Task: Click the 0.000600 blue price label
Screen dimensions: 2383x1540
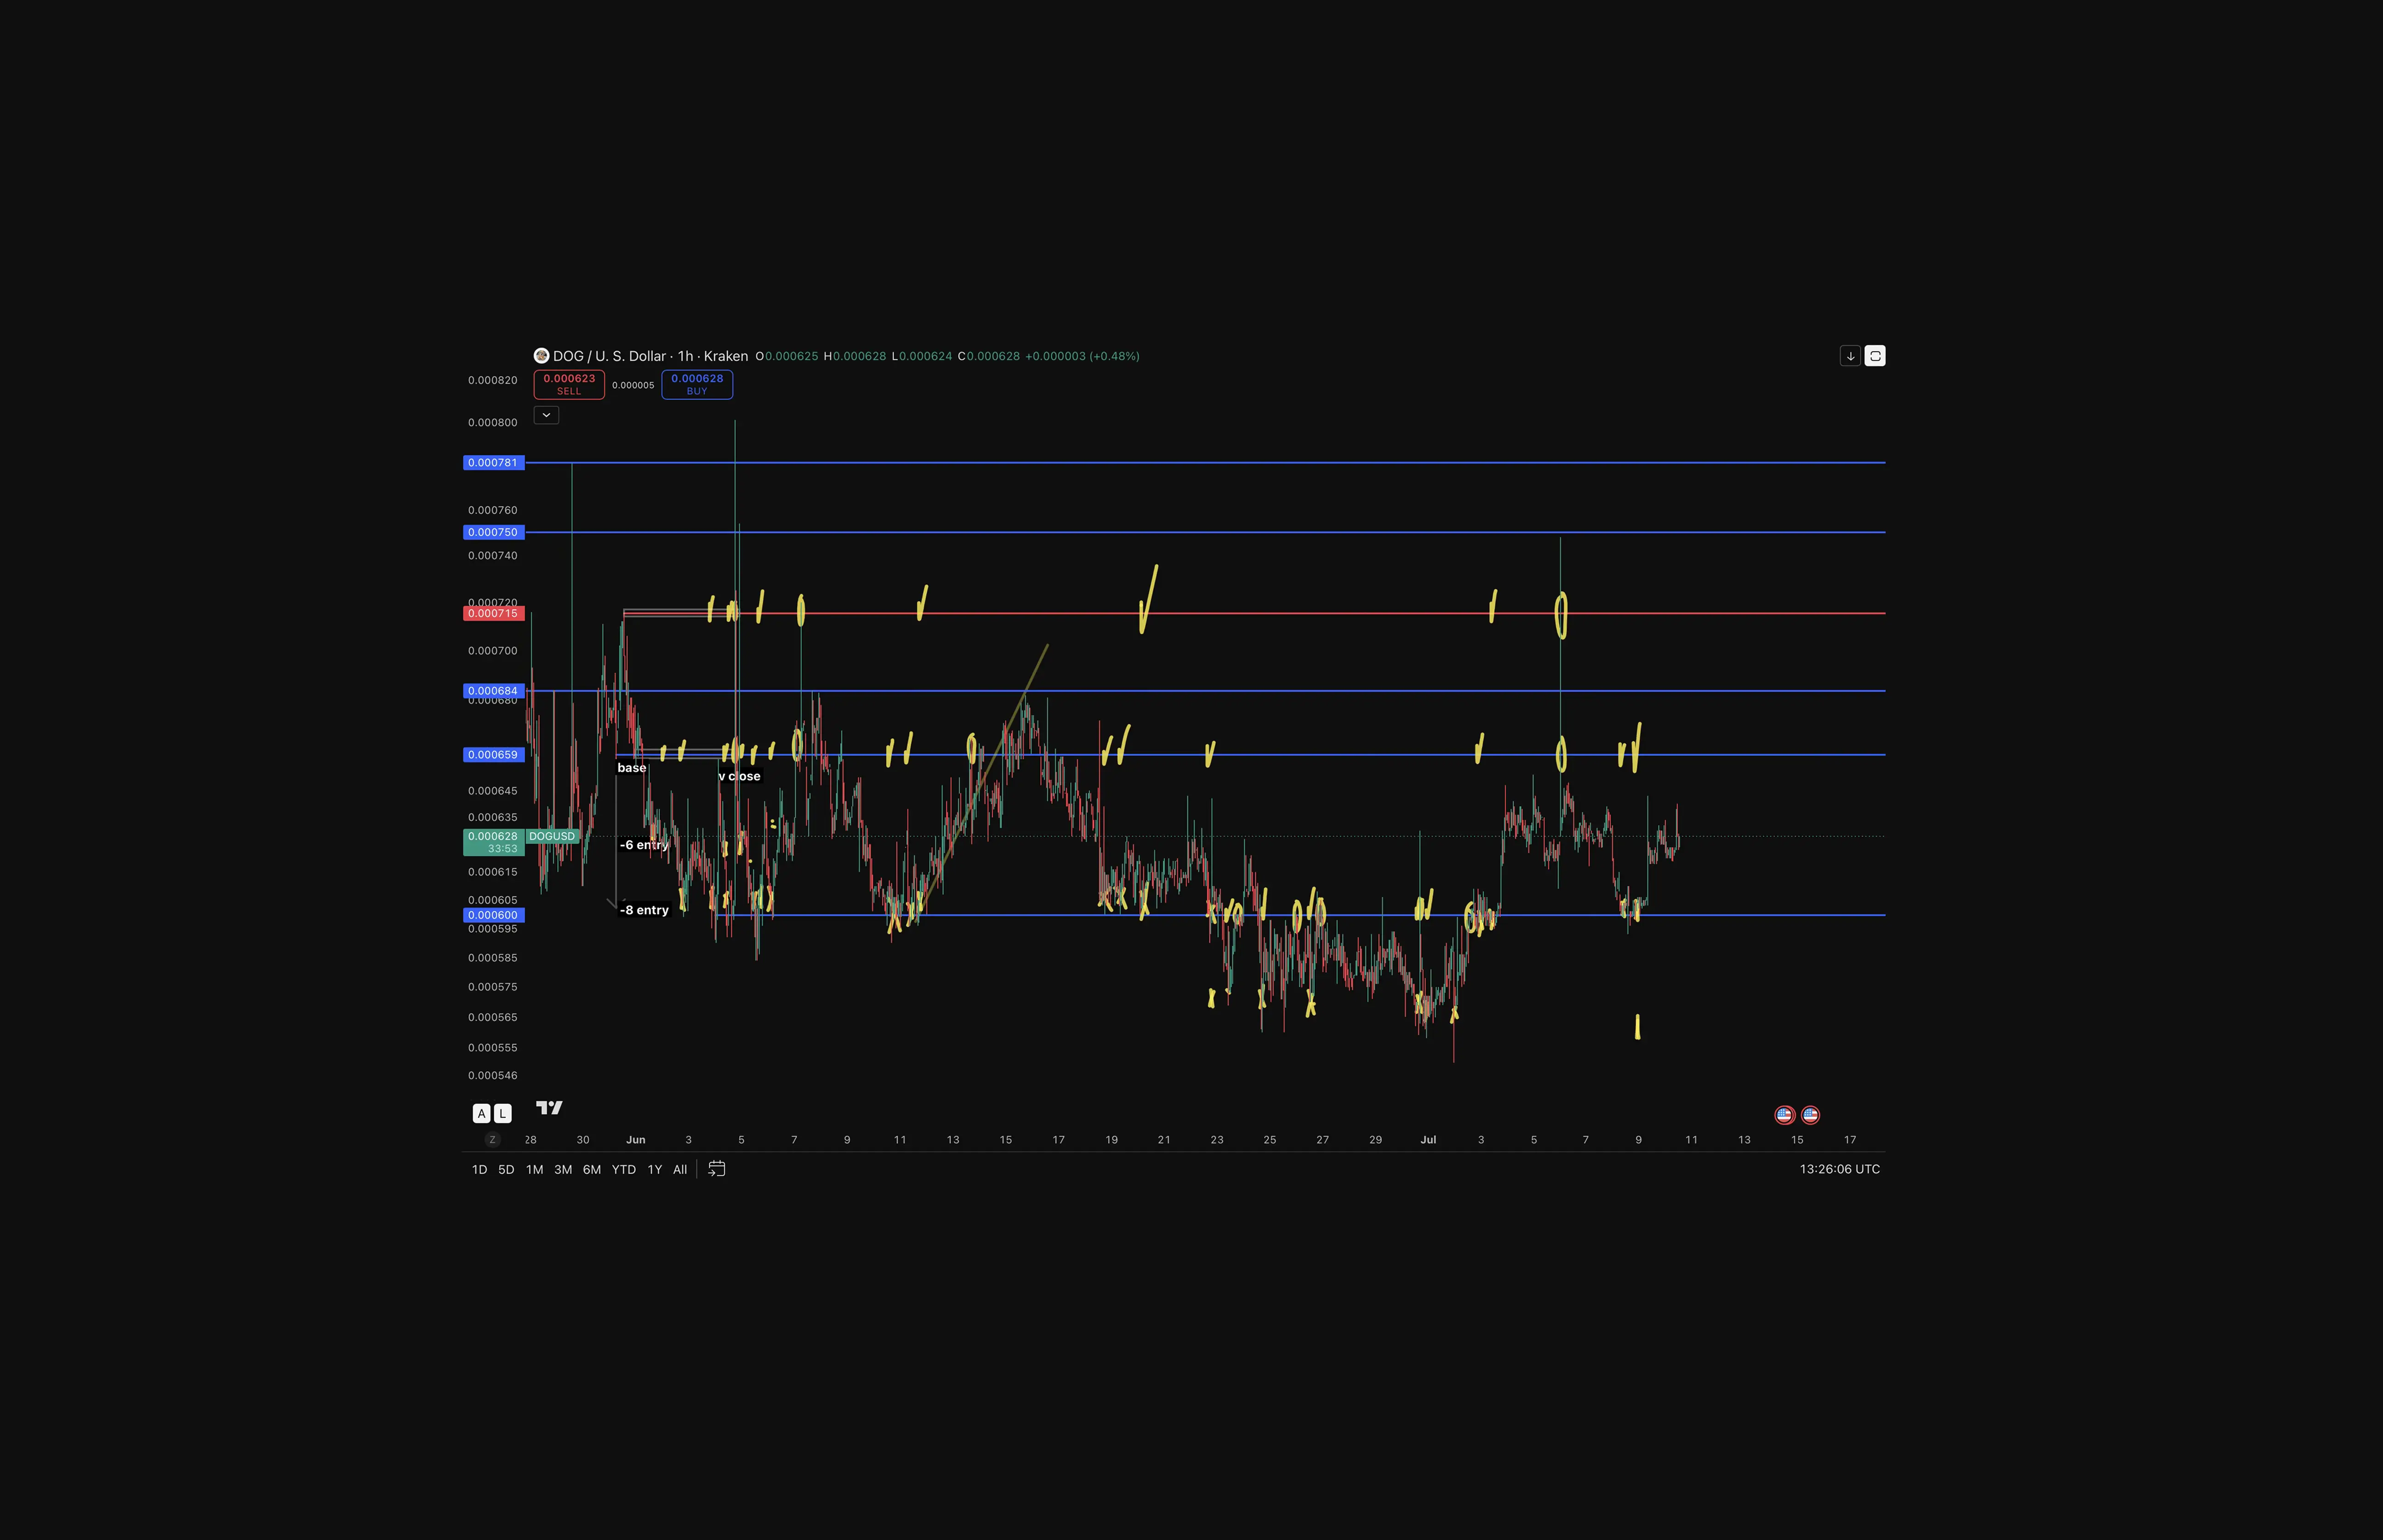Action: (x=494, y=915)
